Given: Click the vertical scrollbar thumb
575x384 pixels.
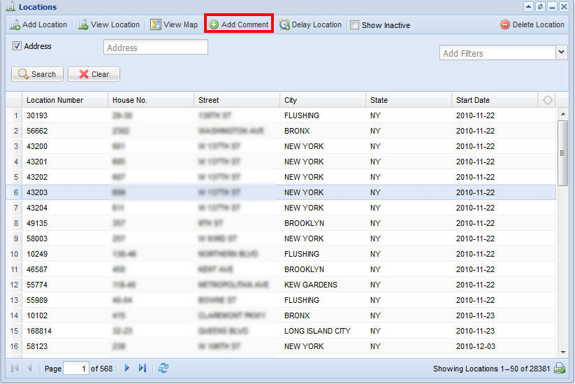Looking at the screenshot, I should coord(562,153).
